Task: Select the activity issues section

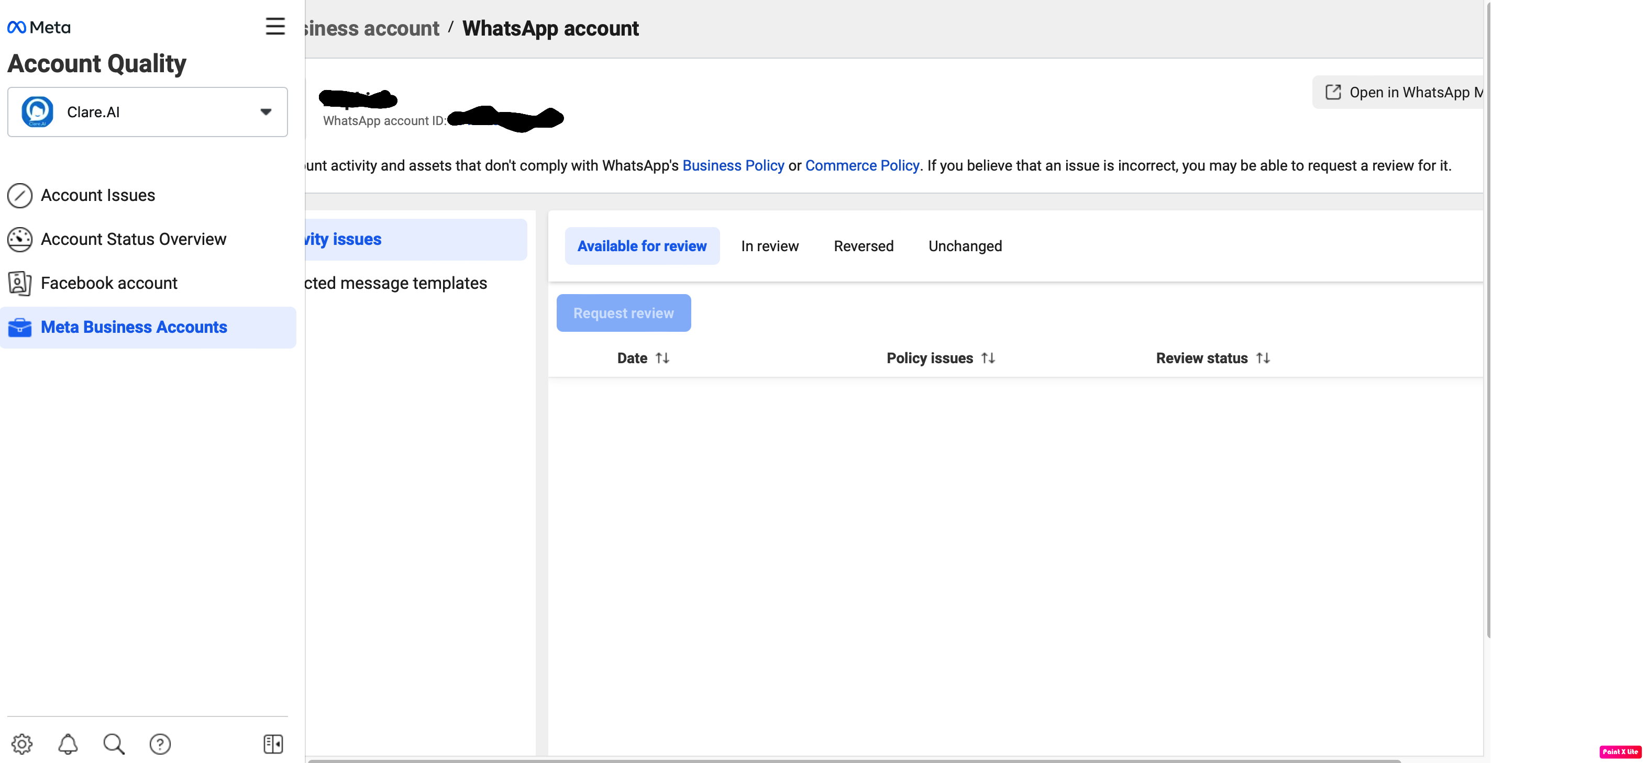Action: click(x=416, y=240)
